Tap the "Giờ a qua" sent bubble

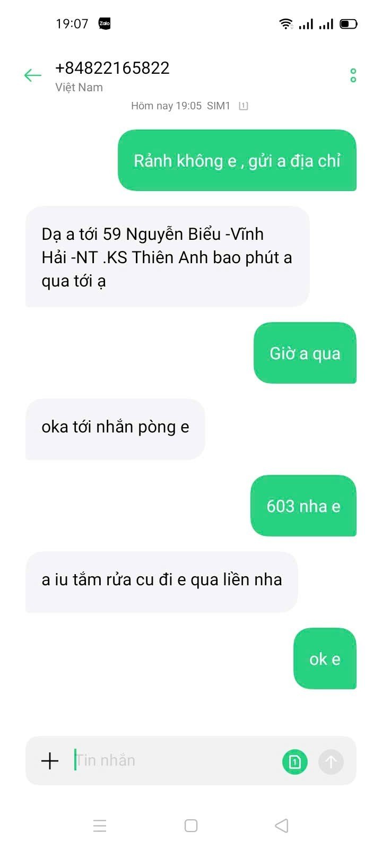(305, 353)
